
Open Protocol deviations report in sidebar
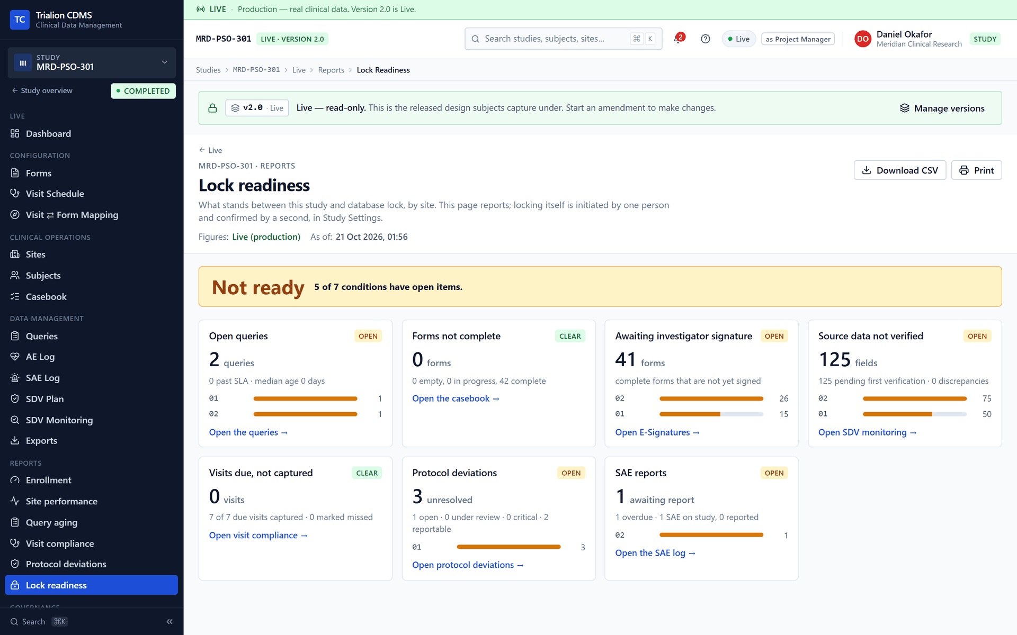92,564
